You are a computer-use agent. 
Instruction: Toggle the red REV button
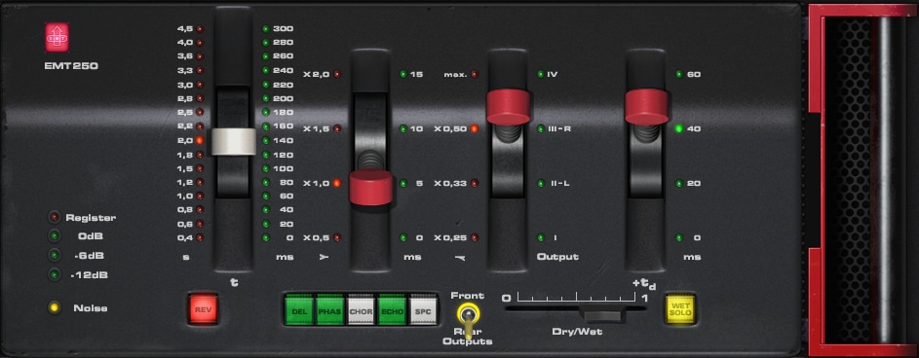tap(203, 309)
